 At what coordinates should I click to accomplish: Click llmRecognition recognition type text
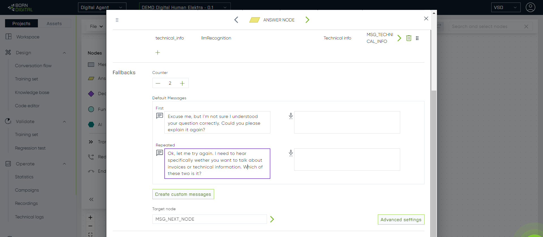pyautogui.click(x=216, y=38)
